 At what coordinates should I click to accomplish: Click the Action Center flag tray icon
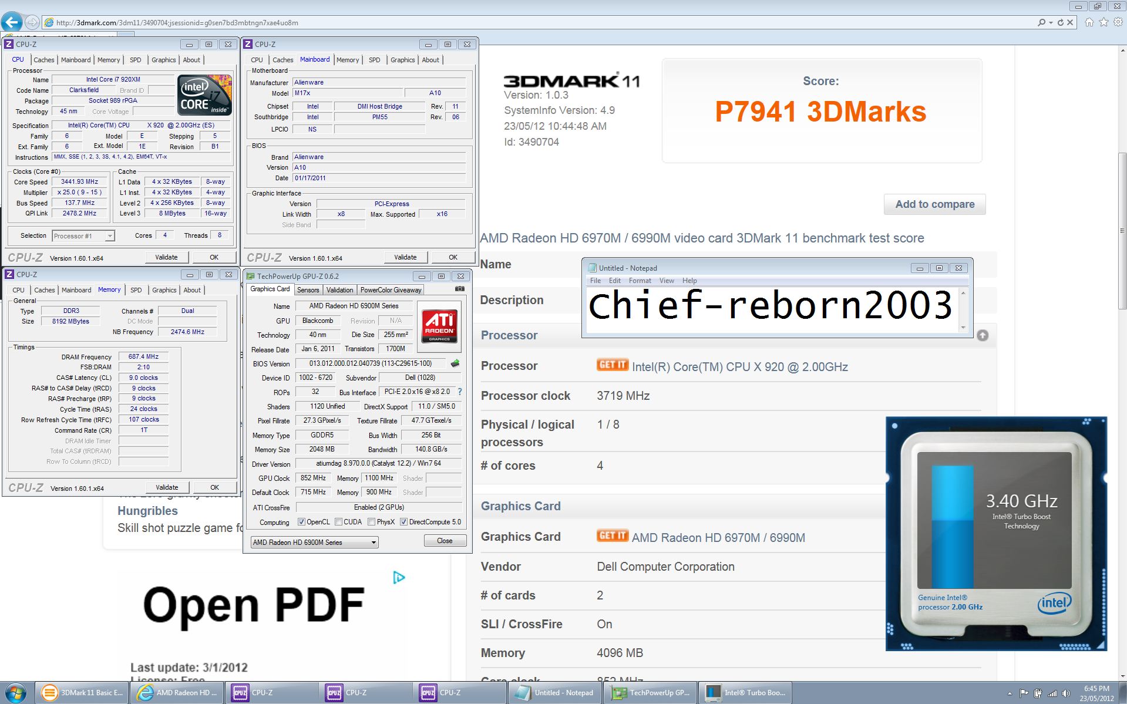[x=1024, y=693]
